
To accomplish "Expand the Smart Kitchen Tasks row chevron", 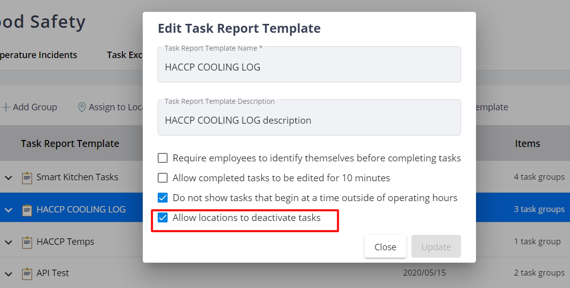I will pyautogui.click(x=8, y=177).
